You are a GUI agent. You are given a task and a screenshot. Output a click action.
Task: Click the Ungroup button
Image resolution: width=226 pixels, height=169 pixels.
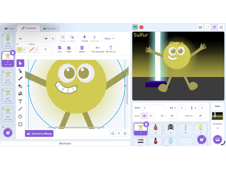[72, 38]
